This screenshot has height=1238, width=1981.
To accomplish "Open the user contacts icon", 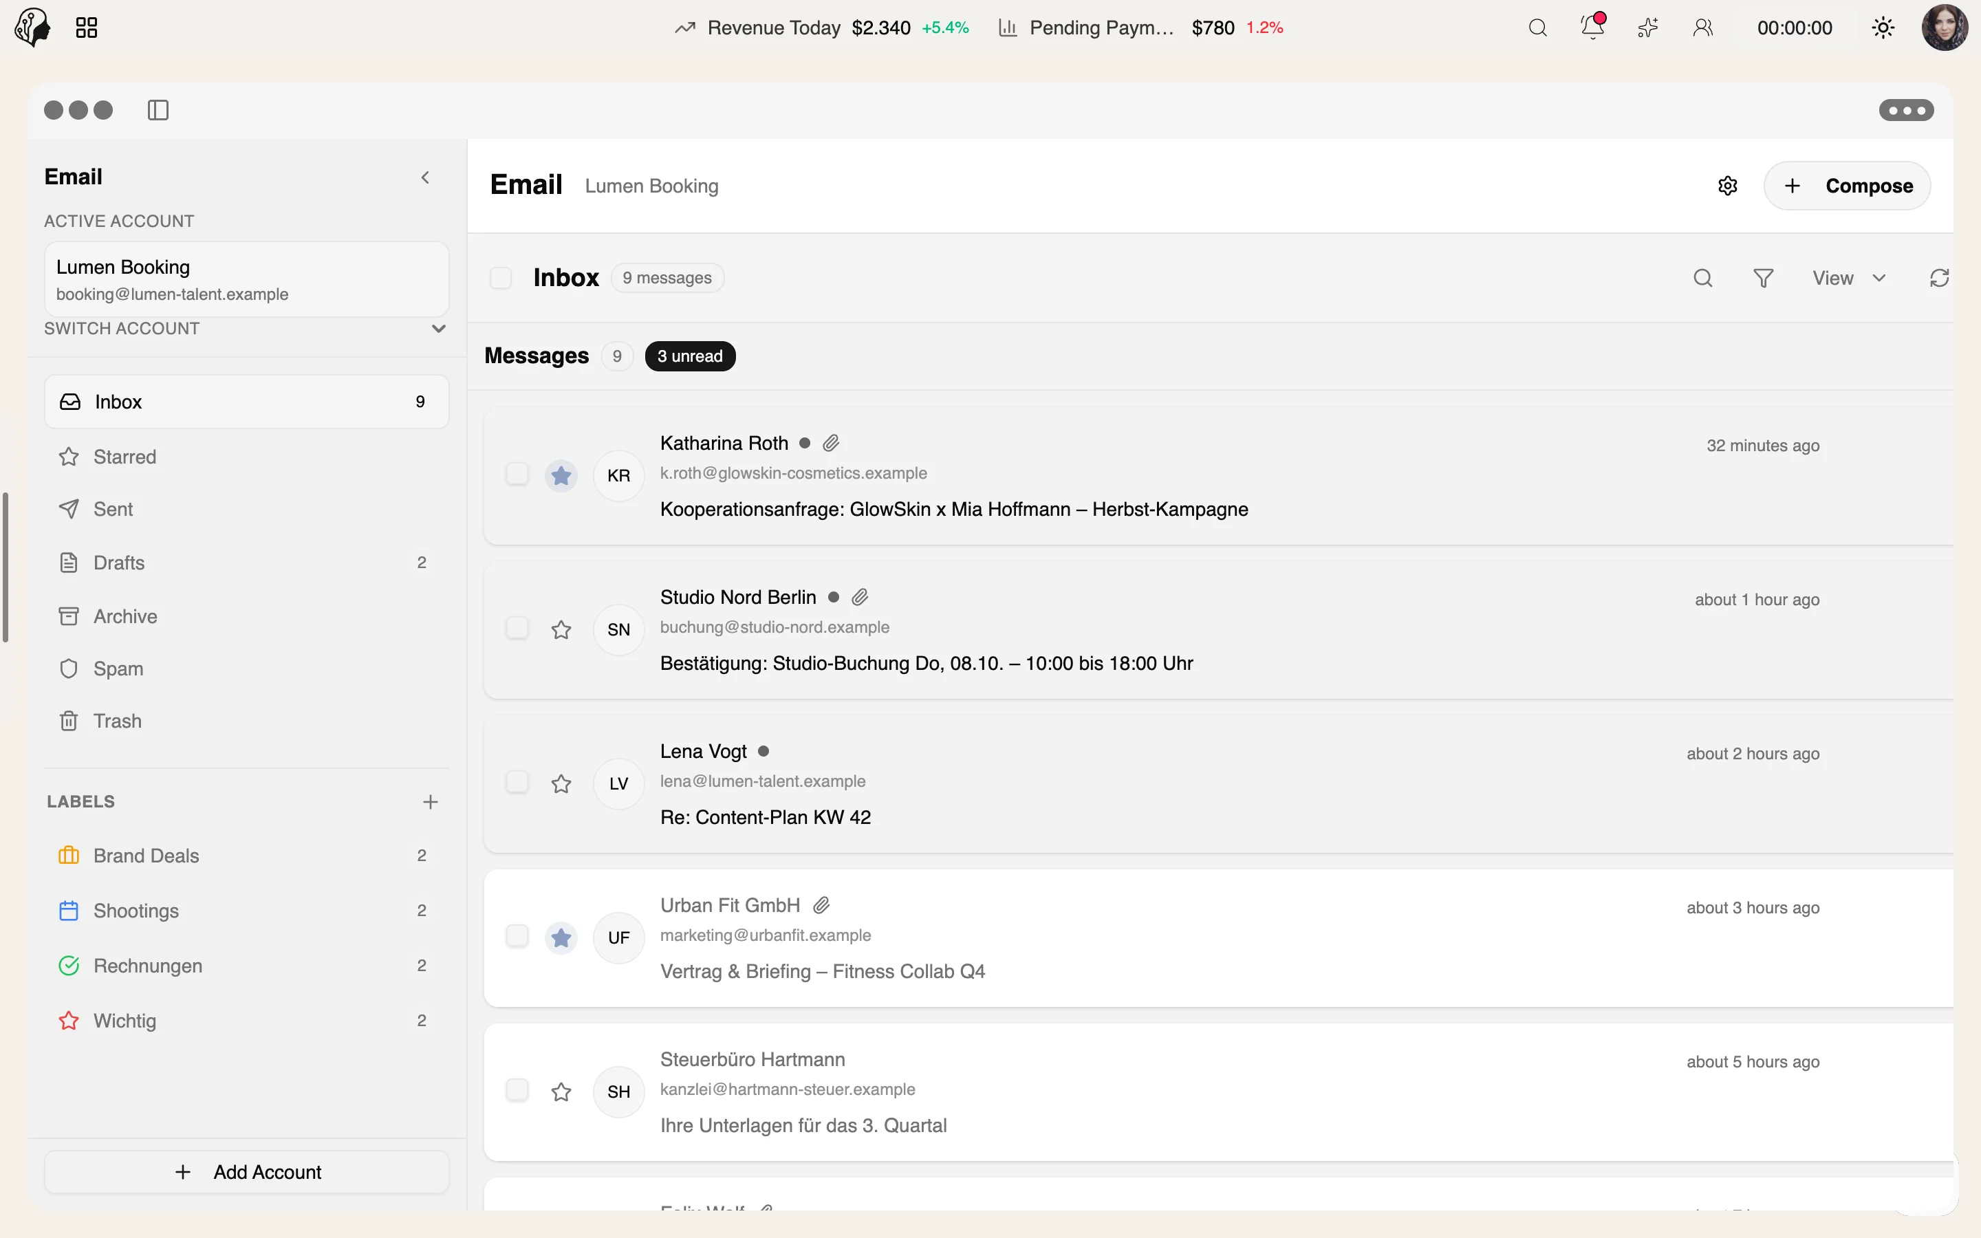I will (1702, 28).
